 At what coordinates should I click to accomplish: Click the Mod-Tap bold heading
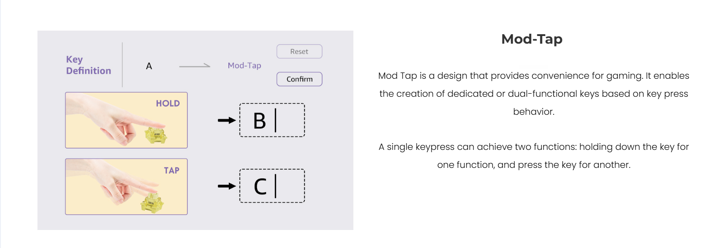coord(532,39)
